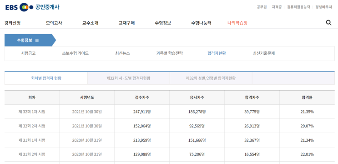Image resolution: width=338 pixels, height=164 pixels.
Task: Open 최신기출문제 submenu
Action: click(x=264, y=53)
